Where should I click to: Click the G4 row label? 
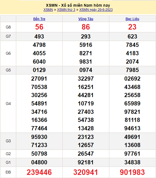8,104
